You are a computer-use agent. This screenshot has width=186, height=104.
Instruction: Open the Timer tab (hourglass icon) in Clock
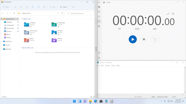point(99,12)
